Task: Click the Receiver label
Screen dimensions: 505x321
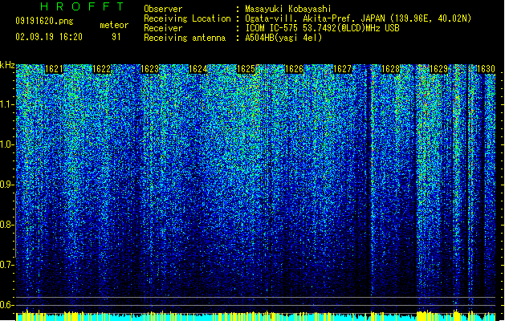Action: [163, 28]
